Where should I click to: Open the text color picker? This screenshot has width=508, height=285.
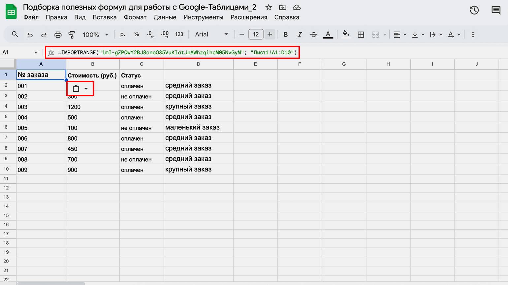click(x=328, y=35)
